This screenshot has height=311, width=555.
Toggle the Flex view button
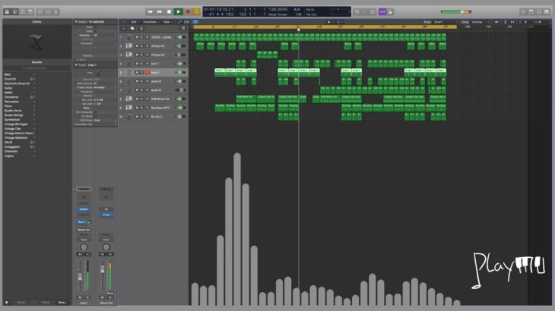point(186,22)
